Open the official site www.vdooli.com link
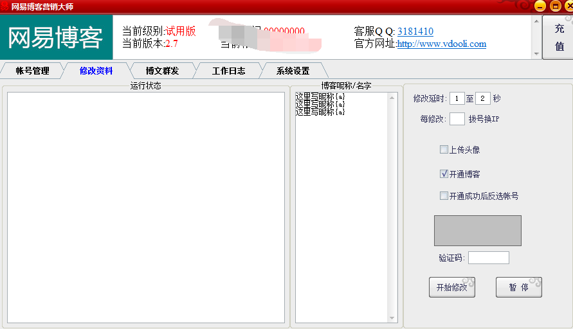573x329 pixels. 442,44
